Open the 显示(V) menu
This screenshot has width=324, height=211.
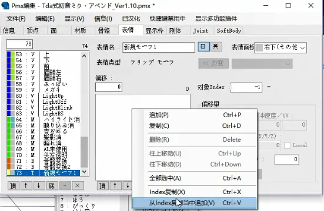(x=75, y=19)
